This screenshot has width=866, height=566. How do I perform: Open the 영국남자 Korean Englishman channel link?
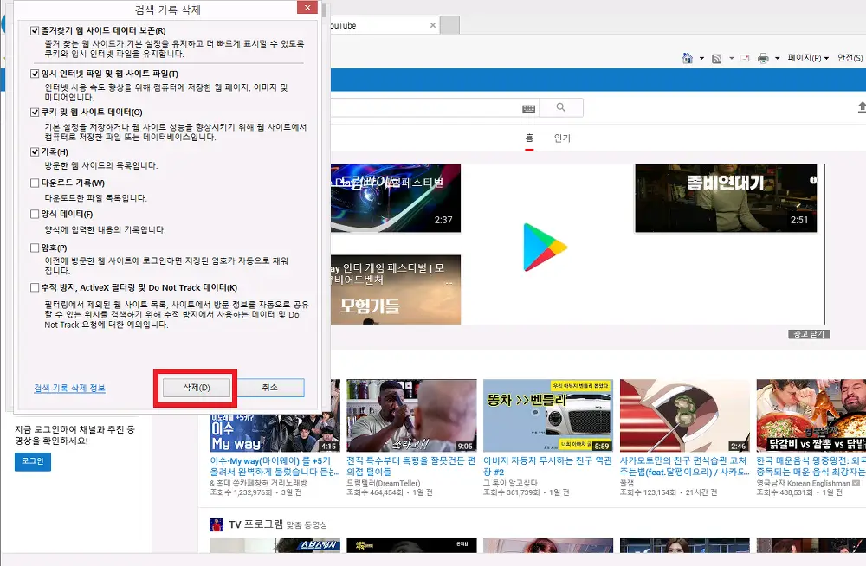tap(803, 483)
